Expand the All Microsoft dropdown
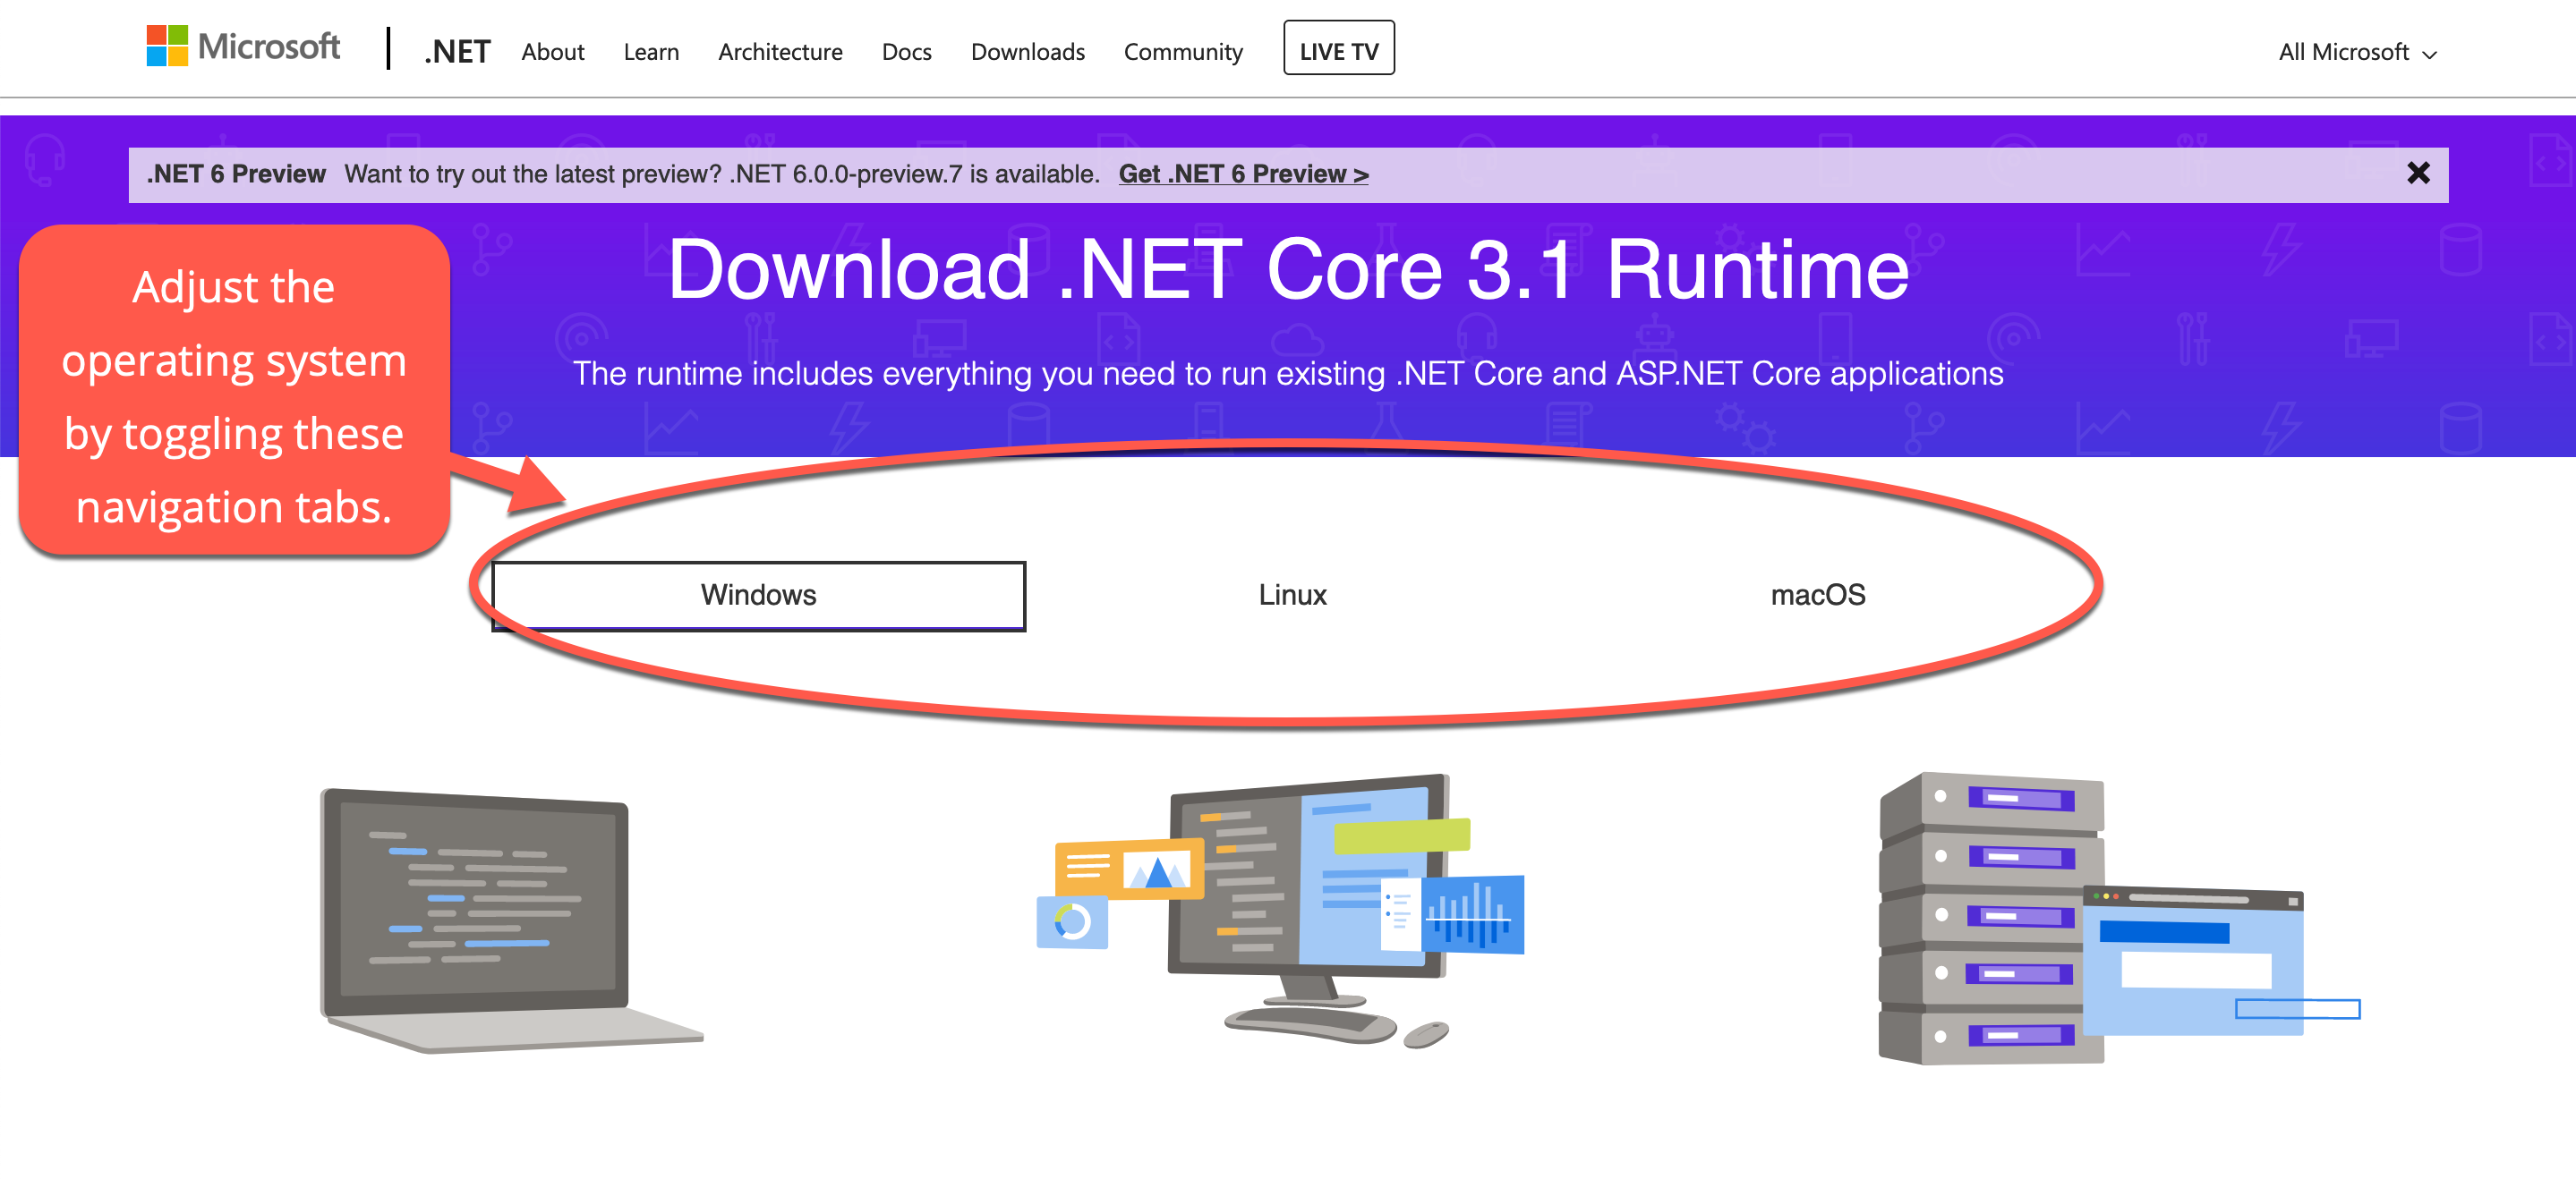Image resolution: width=2576 pixels, height=1179 pixels. [x=2357, y=52]
